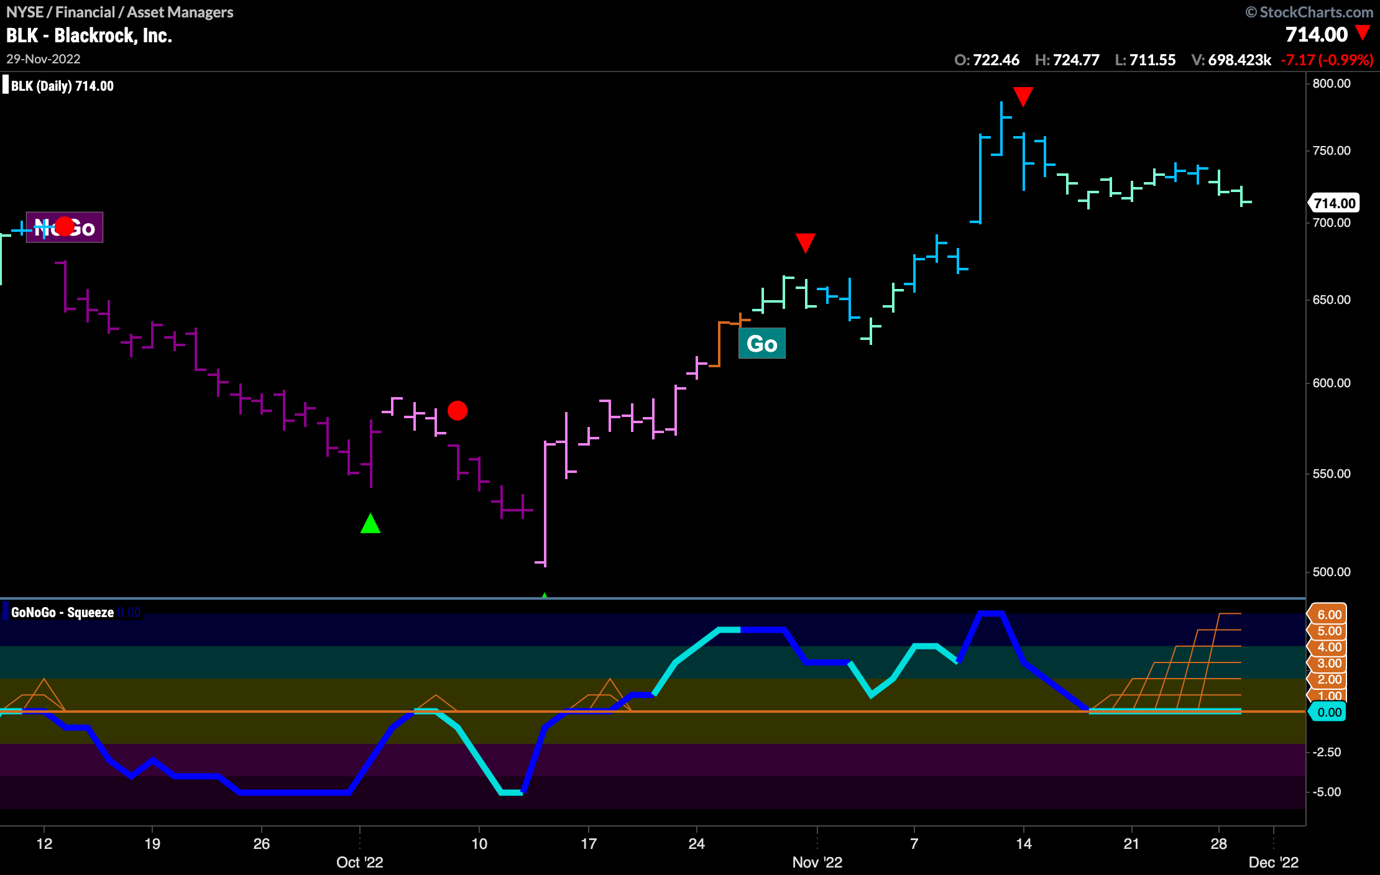Click the date label 7 on the time axis

click(x=914, y=843)
